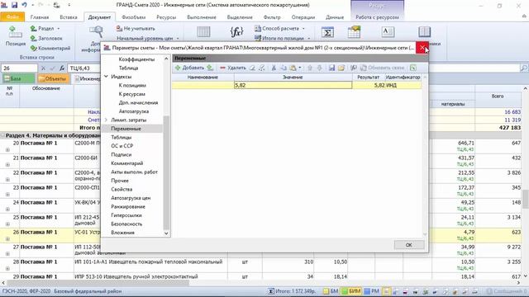Collapse the Индексы tree node
529x297 pixels.
[x=106, y=77]
